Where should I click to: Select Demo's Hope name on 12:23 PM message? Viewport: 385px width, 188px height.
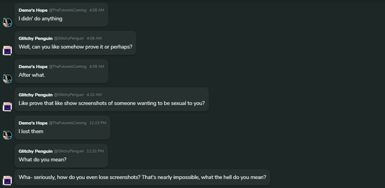[33, 123]
